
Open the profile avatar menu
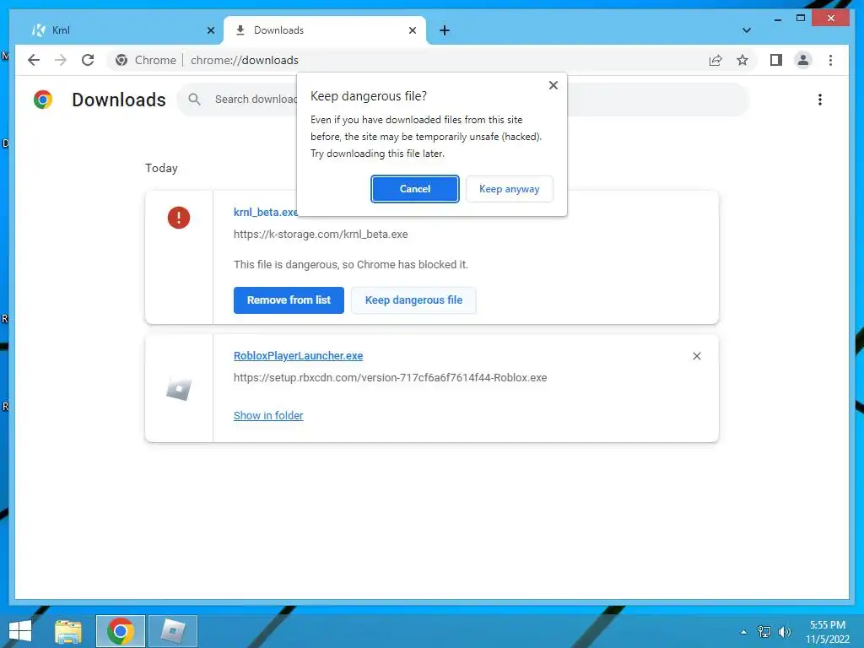(x=803, y=60)
